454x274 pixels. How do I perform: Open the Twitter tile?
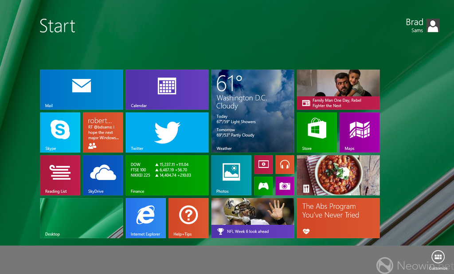pyautogui.click(x=167, y=132)
